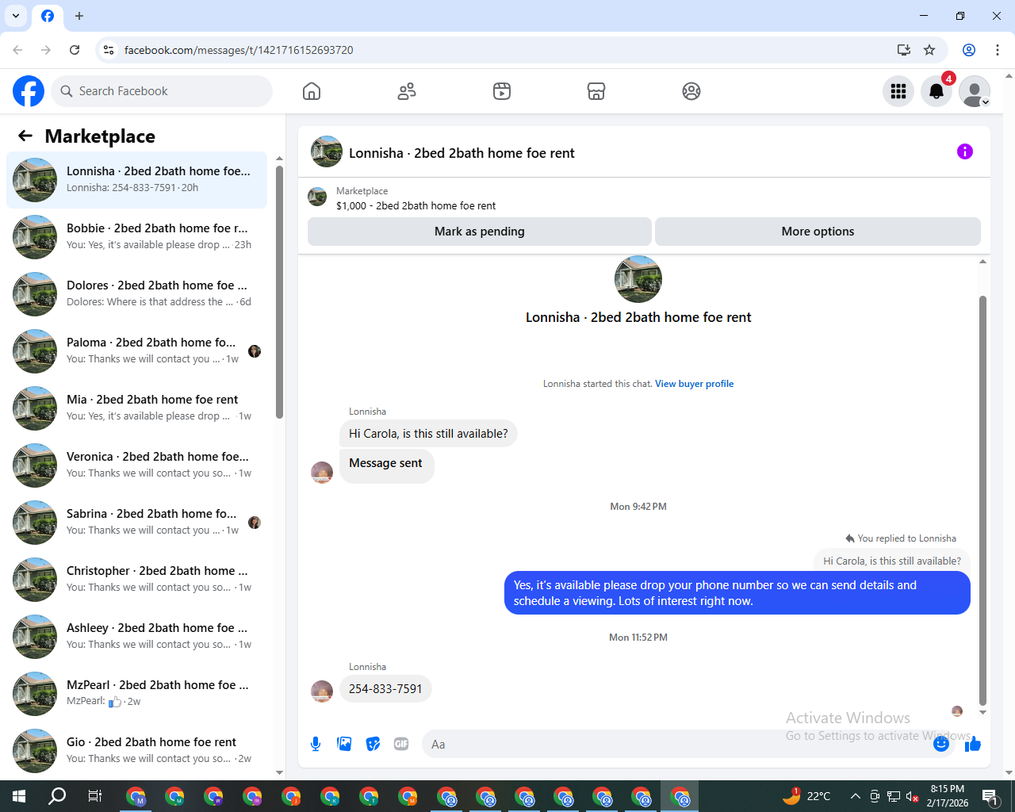
Task: Open the Mia conversation
Action: coord(136,408)
